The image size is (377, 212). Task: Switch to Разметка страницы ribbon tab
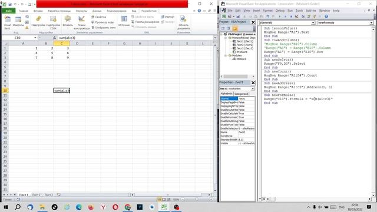coord(59,11)
